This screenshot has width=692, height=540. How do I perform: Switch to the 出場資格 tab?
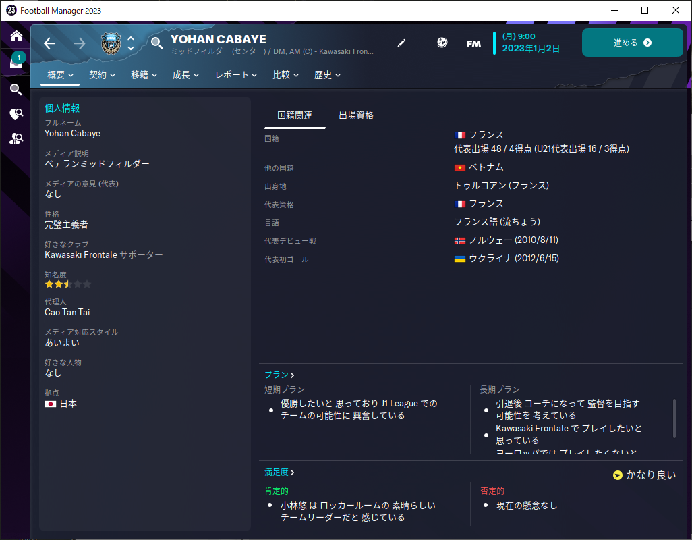355,115
